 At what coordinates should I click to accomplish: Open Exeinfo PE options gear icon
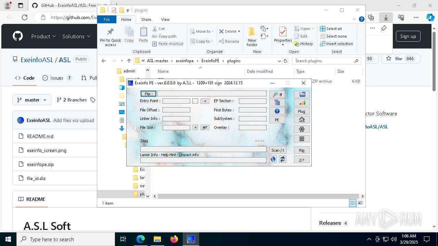(x=302, y=129)
